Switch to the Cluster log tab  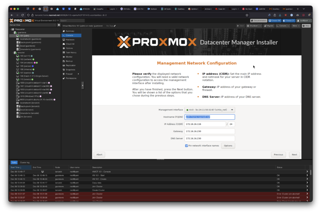(25, 163)
